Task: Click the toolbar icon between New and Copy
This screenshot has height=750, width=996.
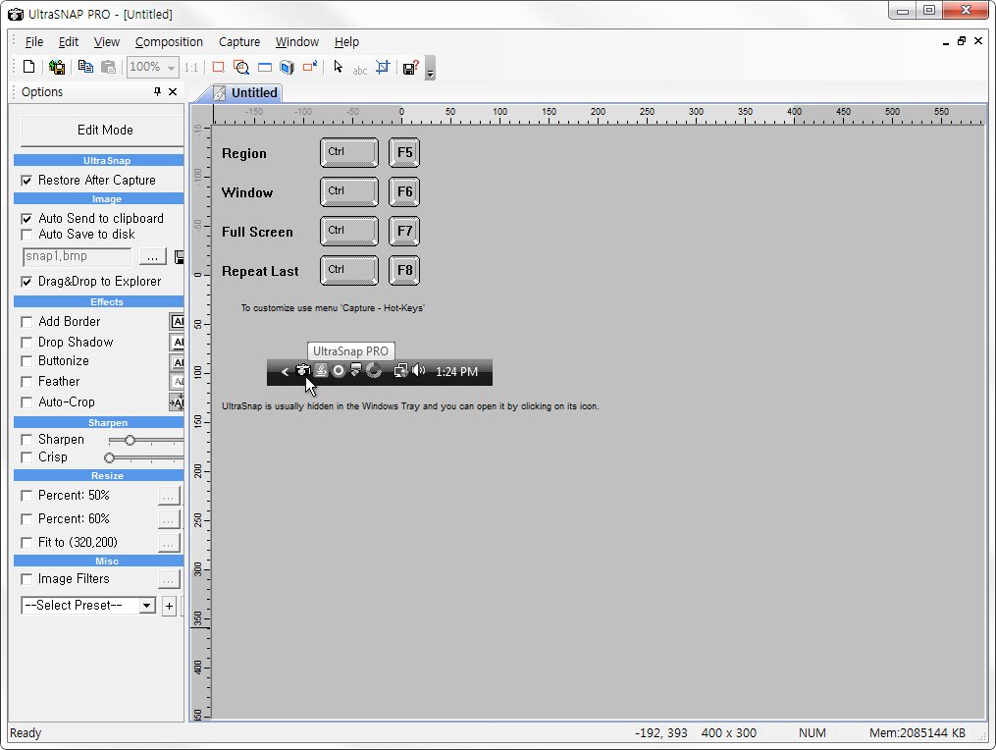Action: click(x=57, y=67)
